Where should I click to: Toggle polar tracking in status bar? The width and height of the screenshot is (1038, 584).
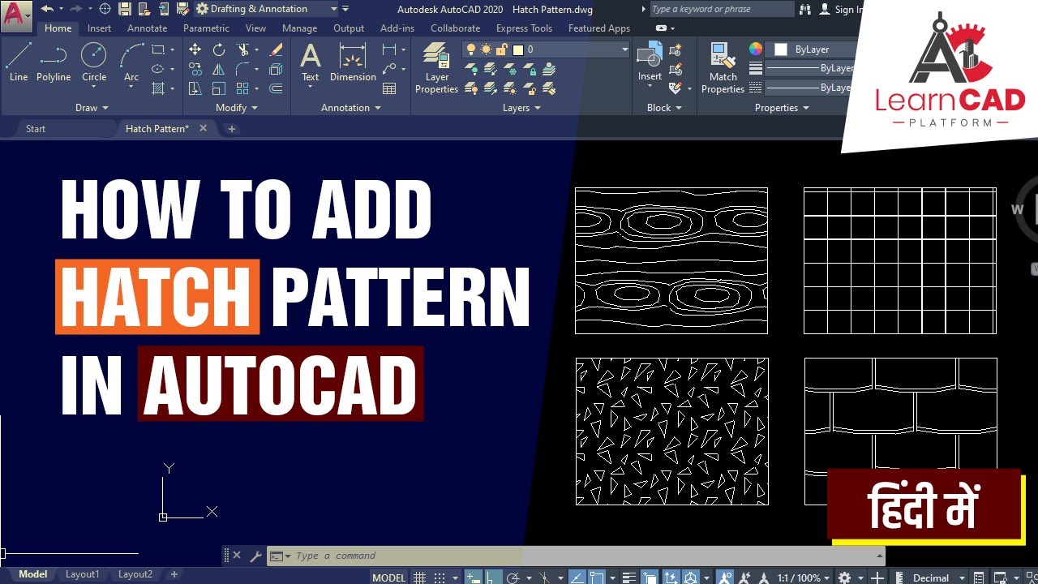[x=514, y=578]
